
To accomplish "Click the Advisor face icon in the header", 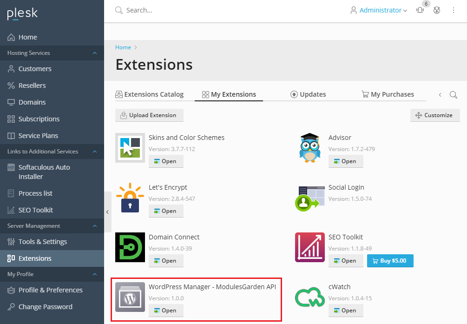I will 437,10.
